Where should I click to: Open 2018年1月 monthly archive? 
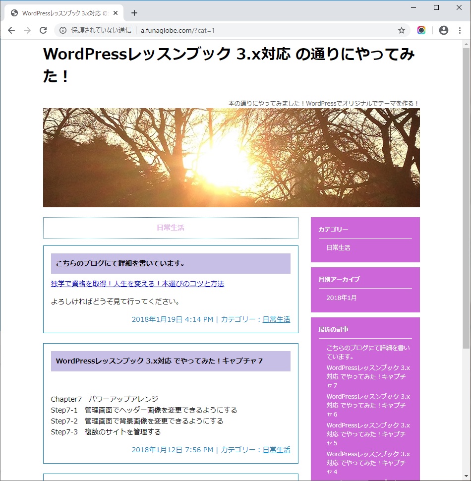(342, 298)
